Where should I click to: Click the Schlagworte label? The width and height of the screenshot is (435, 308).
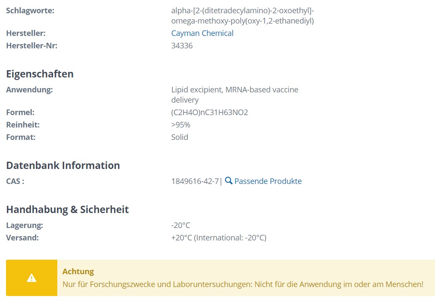pyautogui.click(x=30, y=11)
